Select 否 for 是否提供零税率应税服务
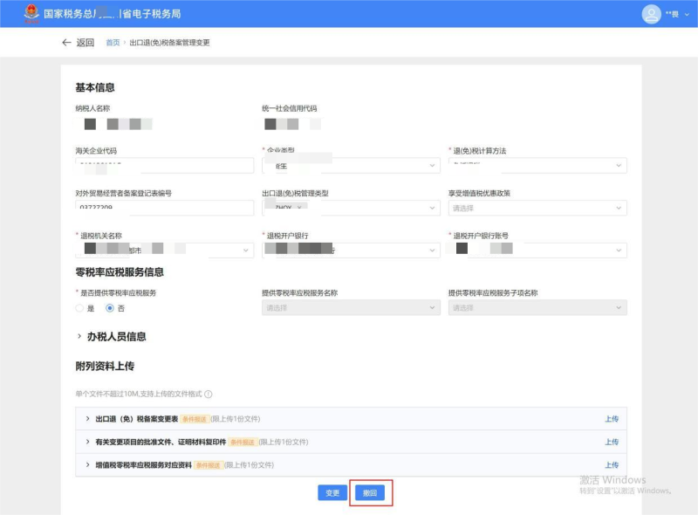Viewport: 698px width, 515px height. (x=110, y=308)
